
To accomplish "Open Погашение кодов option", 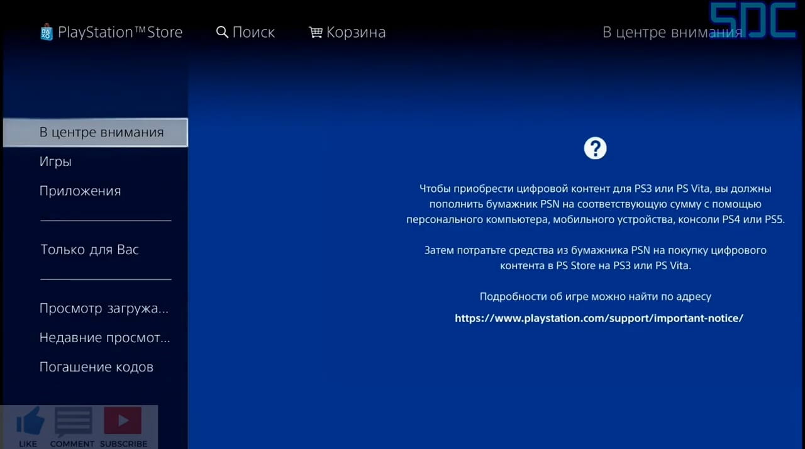I will 96,367.
